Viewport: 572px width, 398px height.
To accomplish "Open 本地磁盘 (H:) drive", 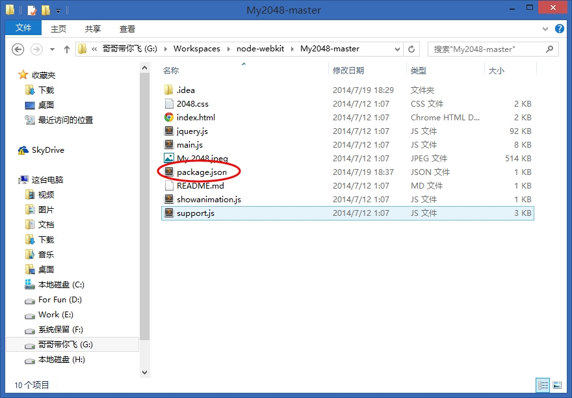I will point(62,360).
